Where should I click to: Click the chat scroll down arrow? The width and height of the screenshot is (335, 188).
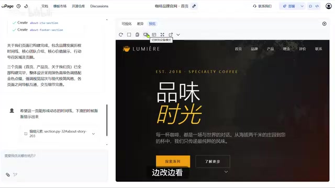tap(107, 145)
